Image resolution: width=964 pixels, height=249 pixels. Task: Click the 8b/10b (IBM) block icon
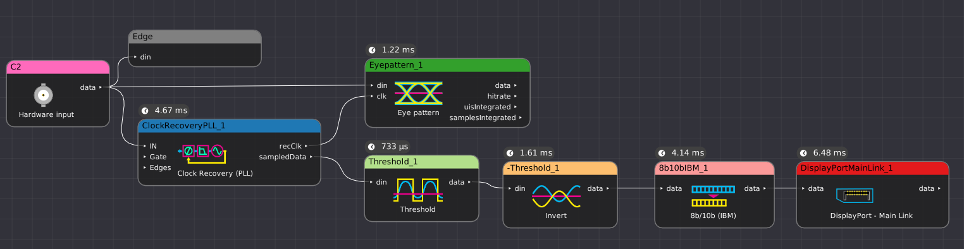714,196
